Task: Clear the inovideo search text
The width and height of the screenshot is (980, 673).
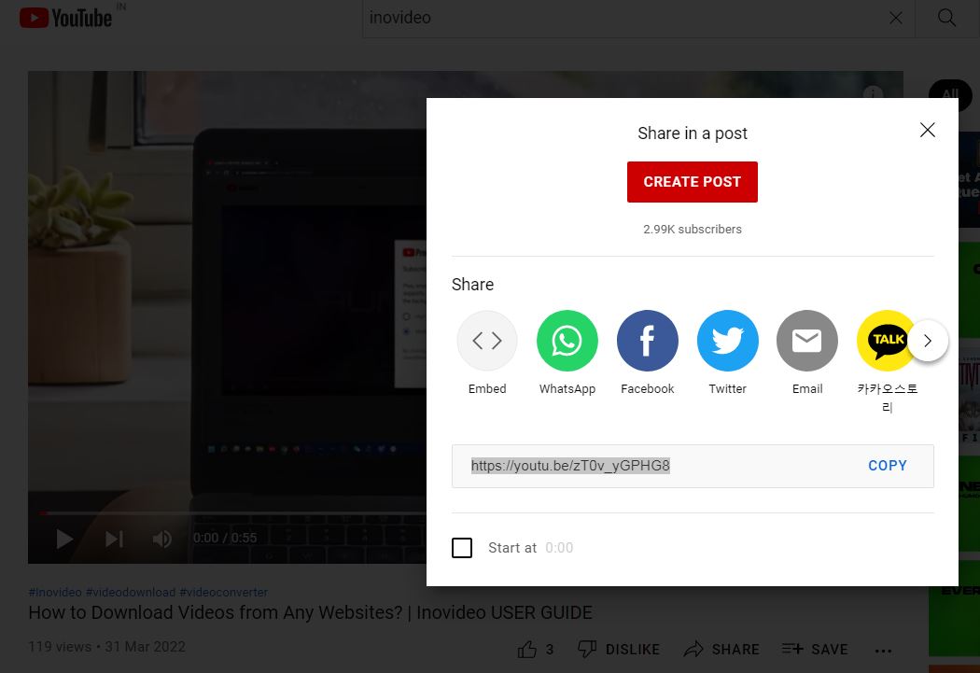Action: point(896,18)
